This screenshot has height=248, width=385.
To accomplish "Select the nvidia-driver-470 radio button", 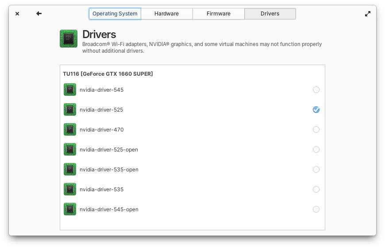I will (x=316, y=129).
